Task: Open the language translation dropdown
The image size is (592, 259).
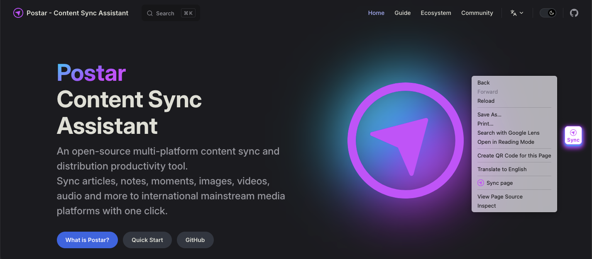Action: [x=517, y=13]
